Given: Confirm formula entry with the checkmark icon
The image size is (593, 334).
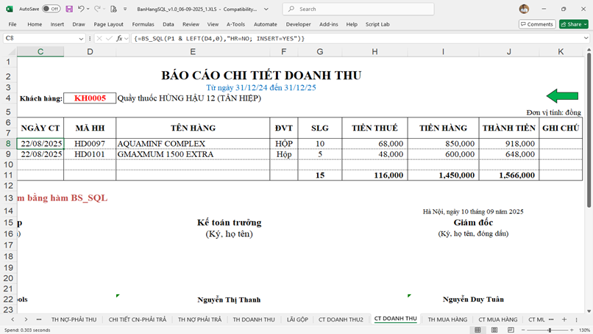Looking at the screenshot, I should click(x=109, y=38).
